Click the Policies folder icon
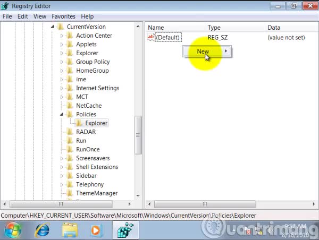Viewport: 319px width, 240px height. 70,114
